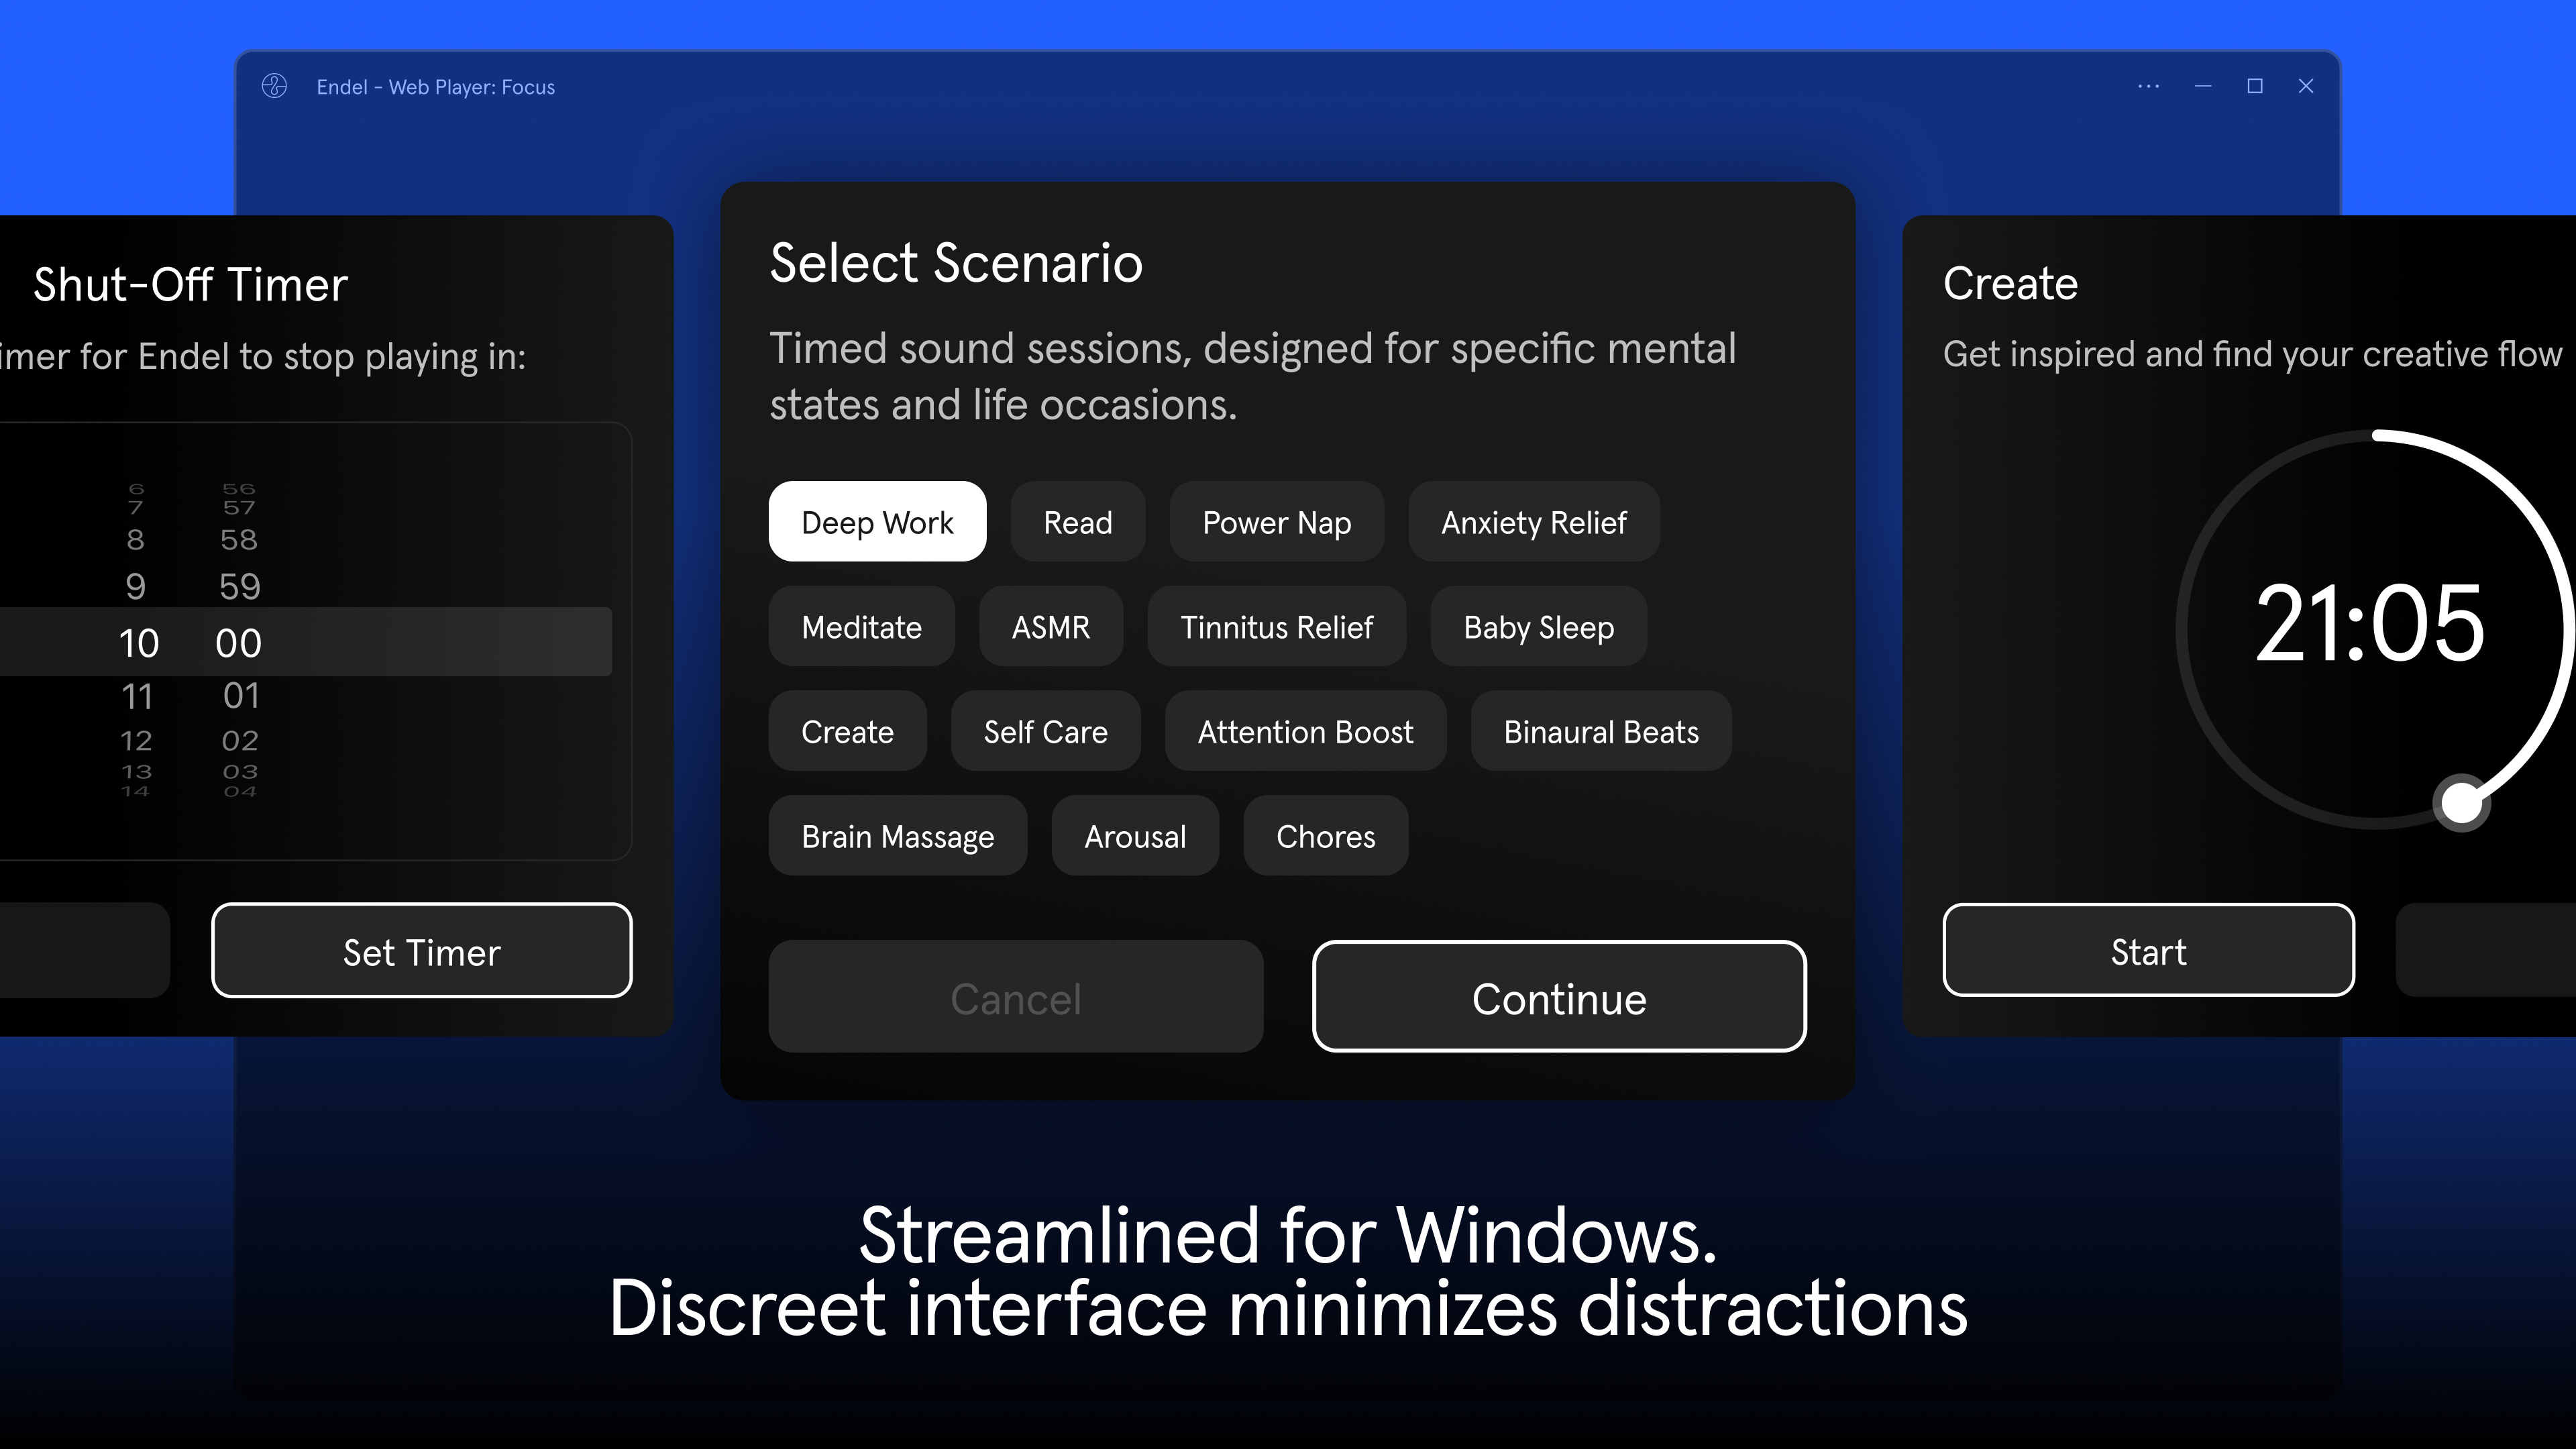Pick the Chores scenario

point(1325,836)
